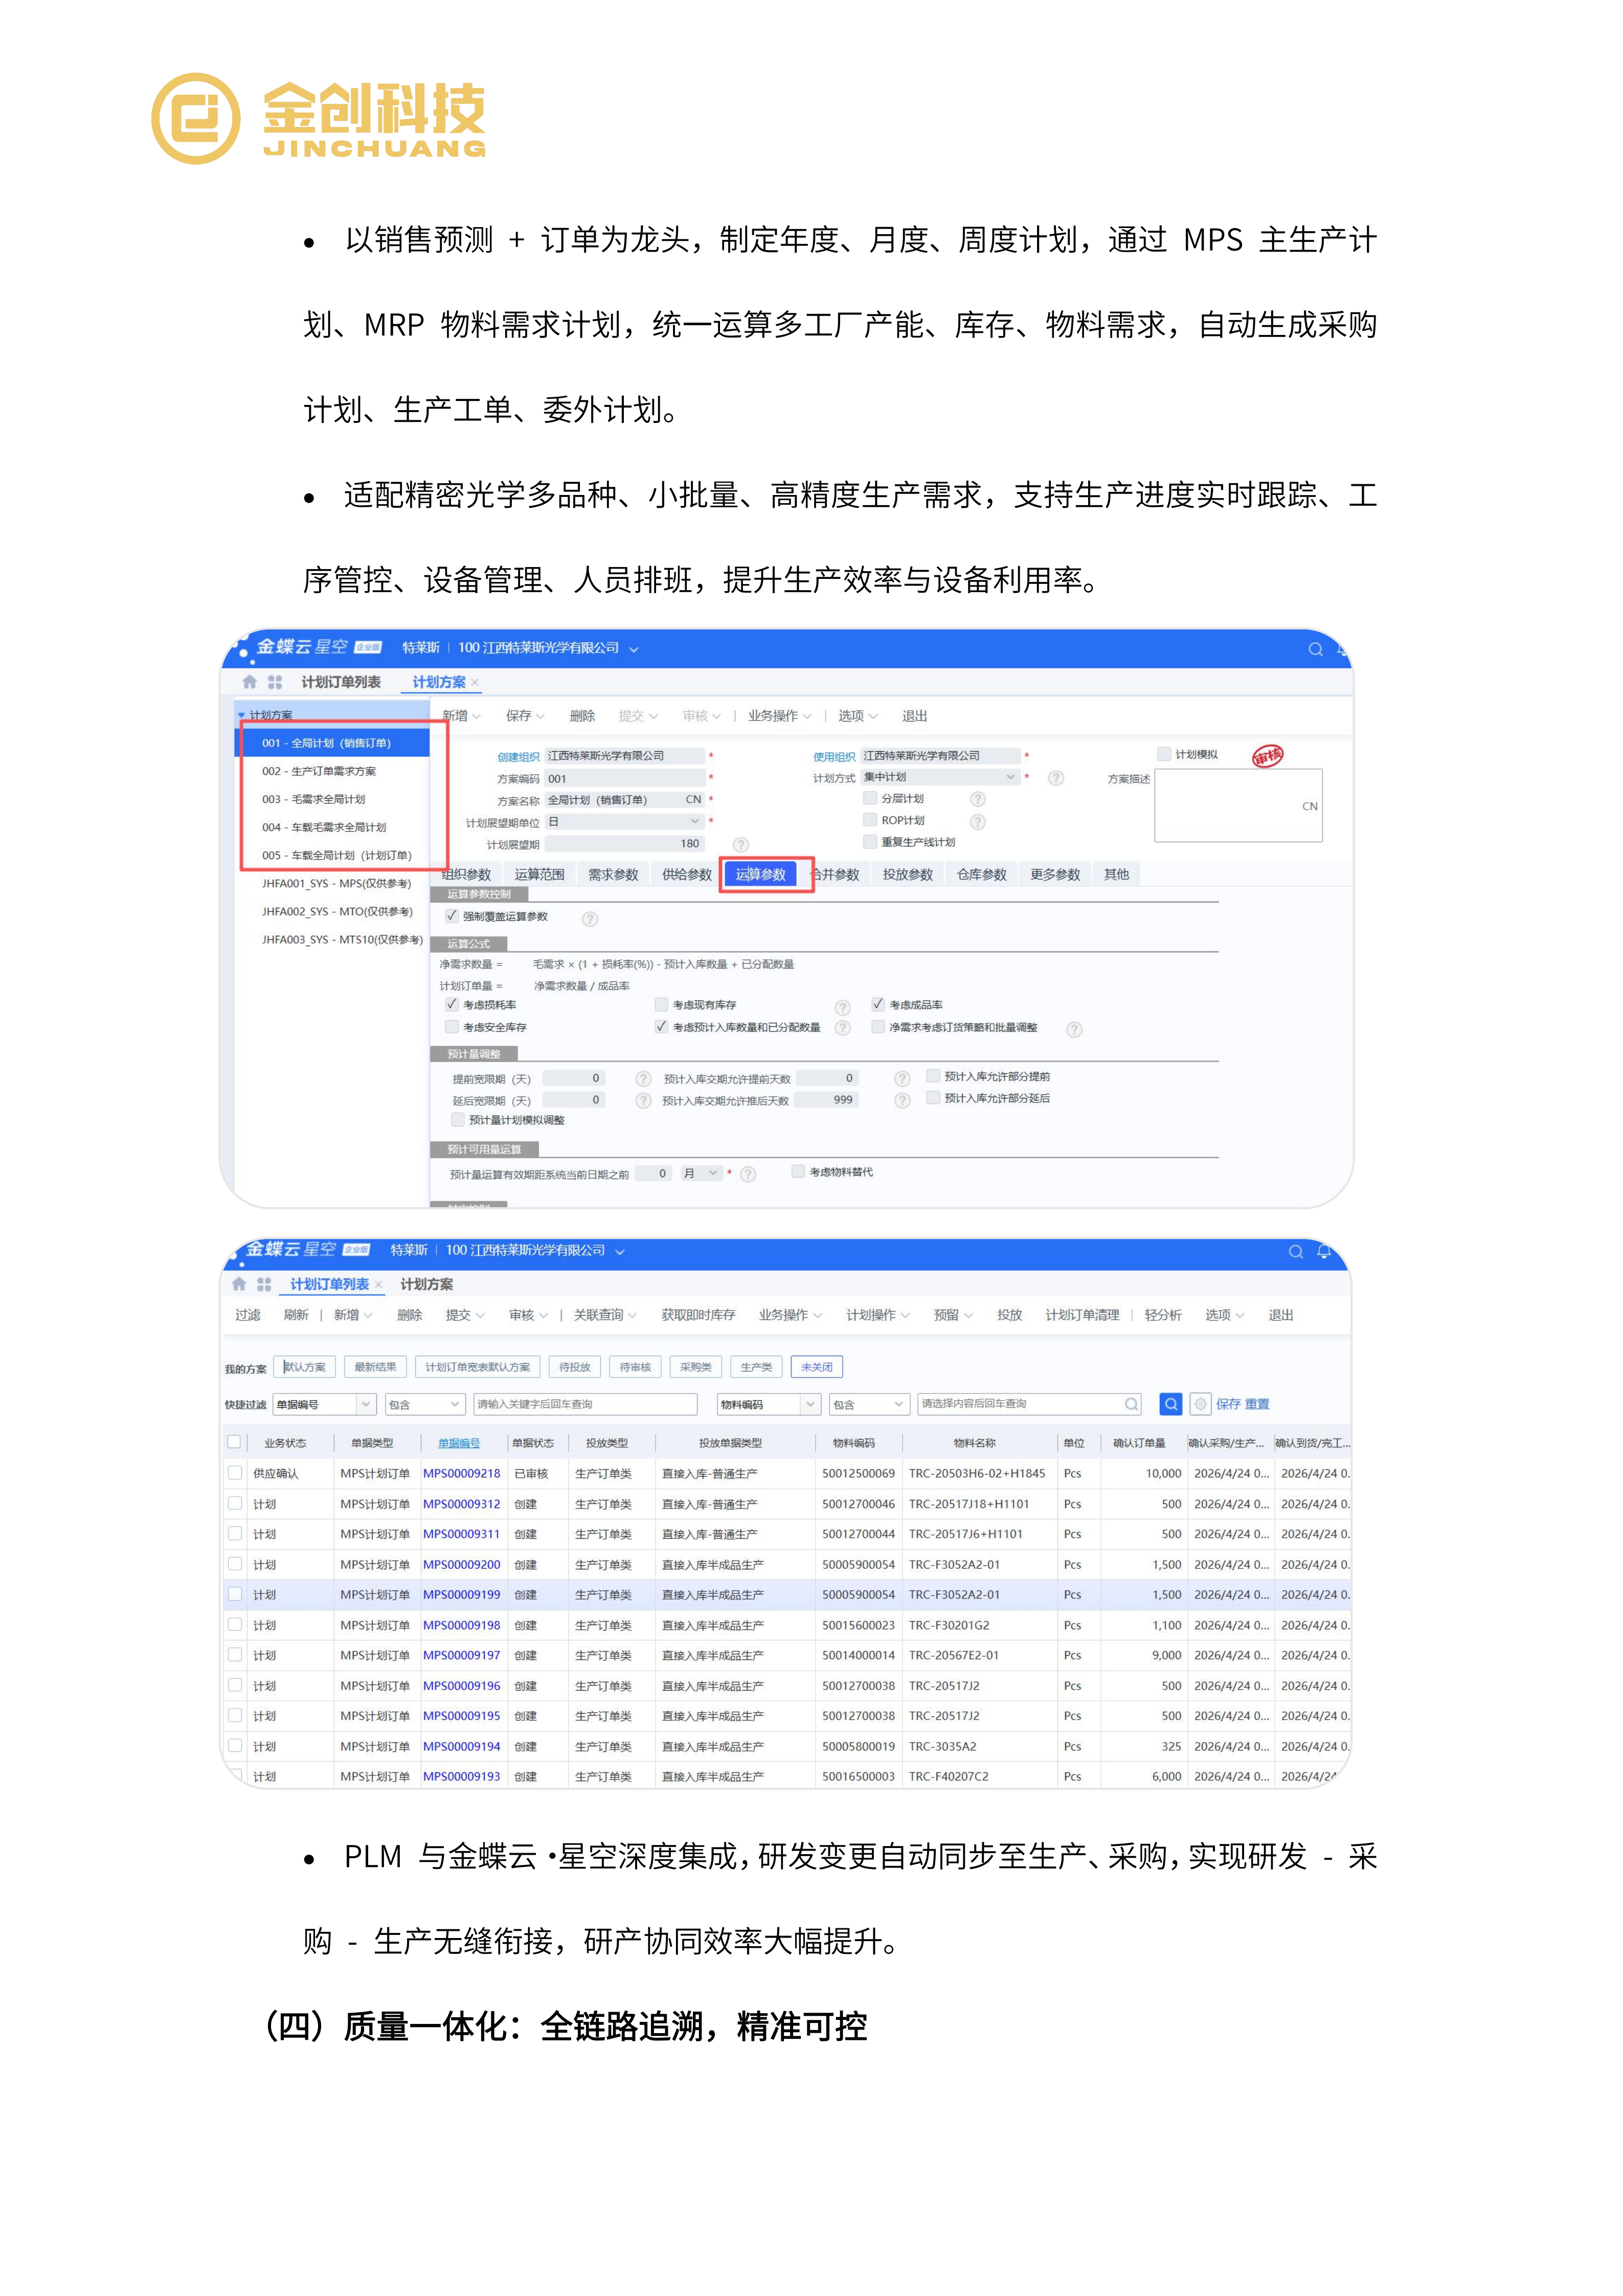Image resolution: width=1623 pixels, height=2296 pixels.
Task: Click home icon in lower 计划订单列表 screenshot
Action: (x=239, y=1284)
